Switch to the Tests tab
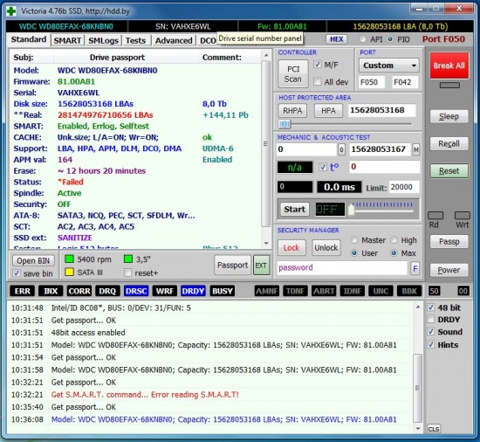 click(135, 40)
